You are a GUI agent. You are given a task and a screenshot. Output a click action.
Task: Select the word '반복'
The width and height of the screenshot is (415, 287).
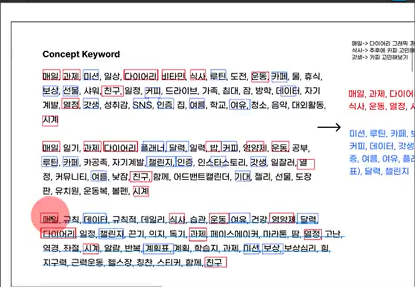132,248
